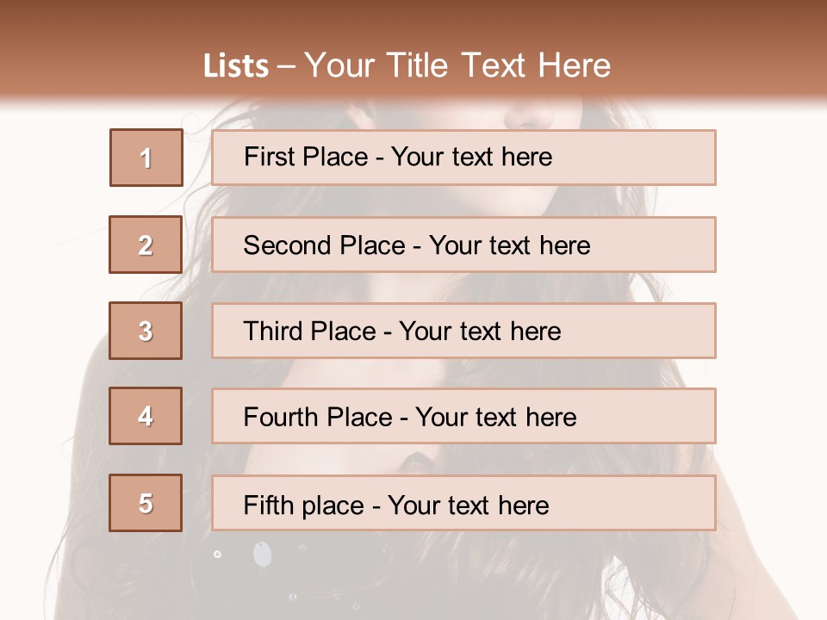This screenshot has height=620, width=827.
Task: Click the Second Place text bar
Action: point(463,245)
